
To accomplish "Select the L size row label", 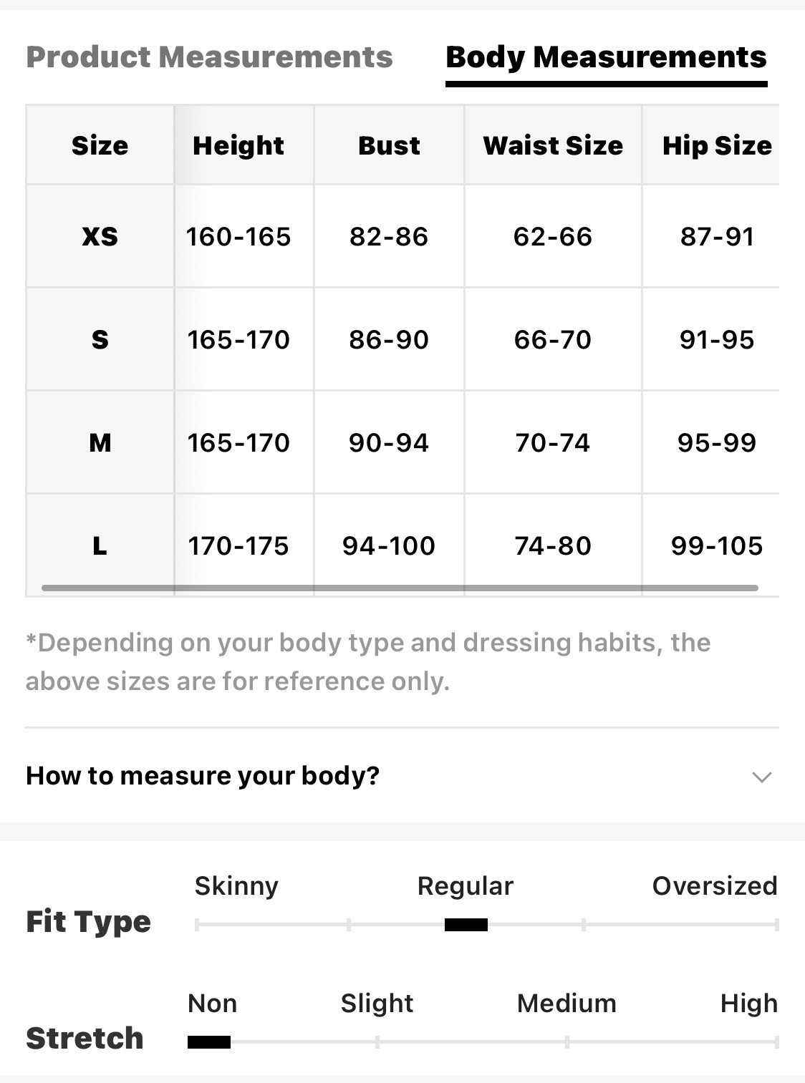I will (x=100, y=545).
